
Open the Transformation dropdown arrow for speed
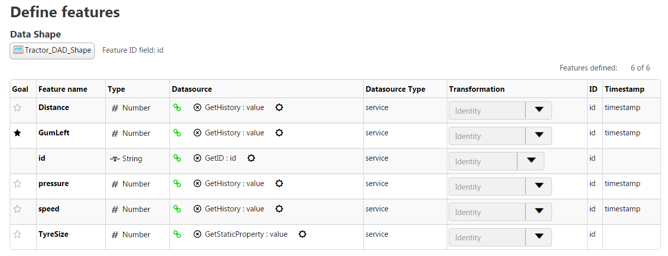(x=539, y=212)
